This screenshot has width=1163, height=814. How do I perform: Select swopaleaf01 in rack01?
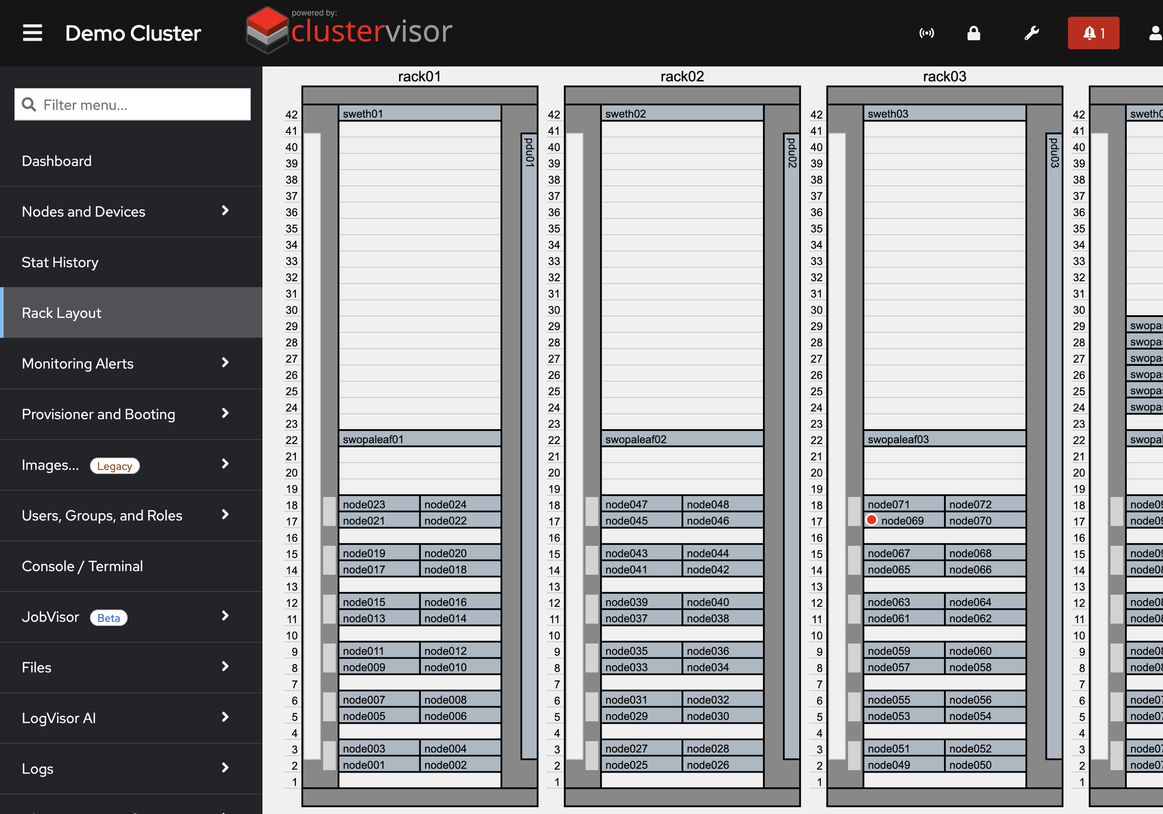click(420, 439)
